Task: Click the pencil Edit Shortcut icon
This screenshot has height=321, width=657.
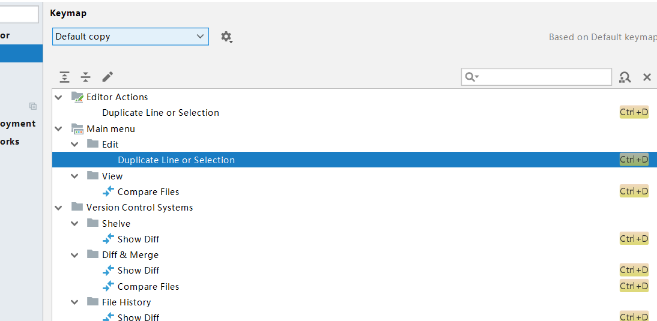Action: [x=107, y=77]
